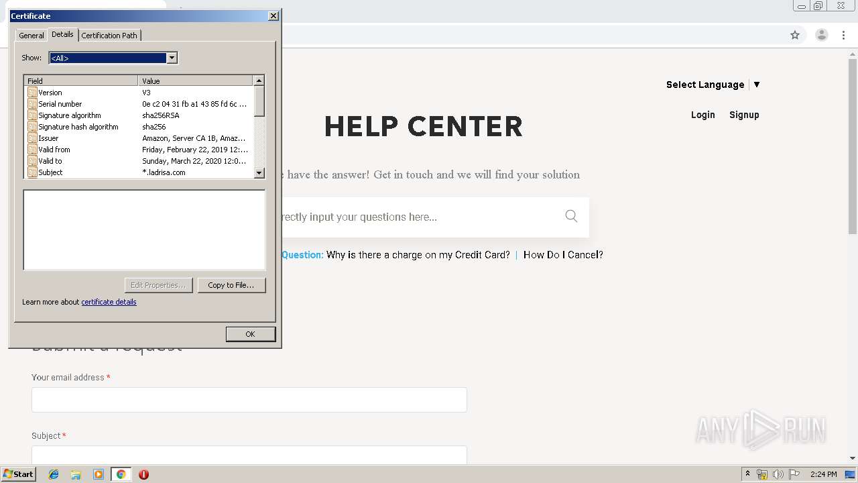Click the page vertical scrollbar thumb

pos(853,146)
